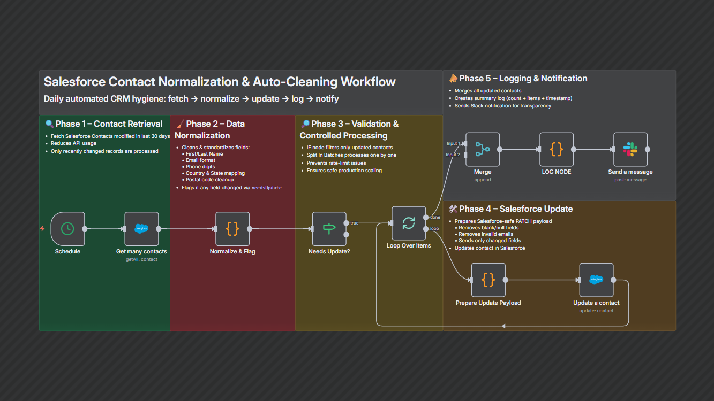Open the Prepare Update Payload code node

coord(488,280)
